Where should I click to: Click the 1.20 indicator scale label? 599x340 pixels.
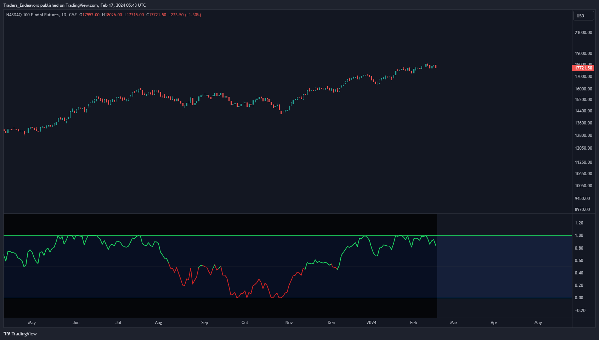[579, 223]
